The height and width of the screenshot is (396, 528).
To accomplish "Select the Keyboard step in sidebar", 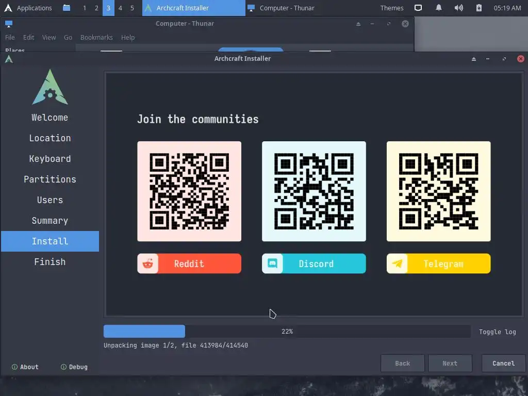I will (x=50, y=159).
